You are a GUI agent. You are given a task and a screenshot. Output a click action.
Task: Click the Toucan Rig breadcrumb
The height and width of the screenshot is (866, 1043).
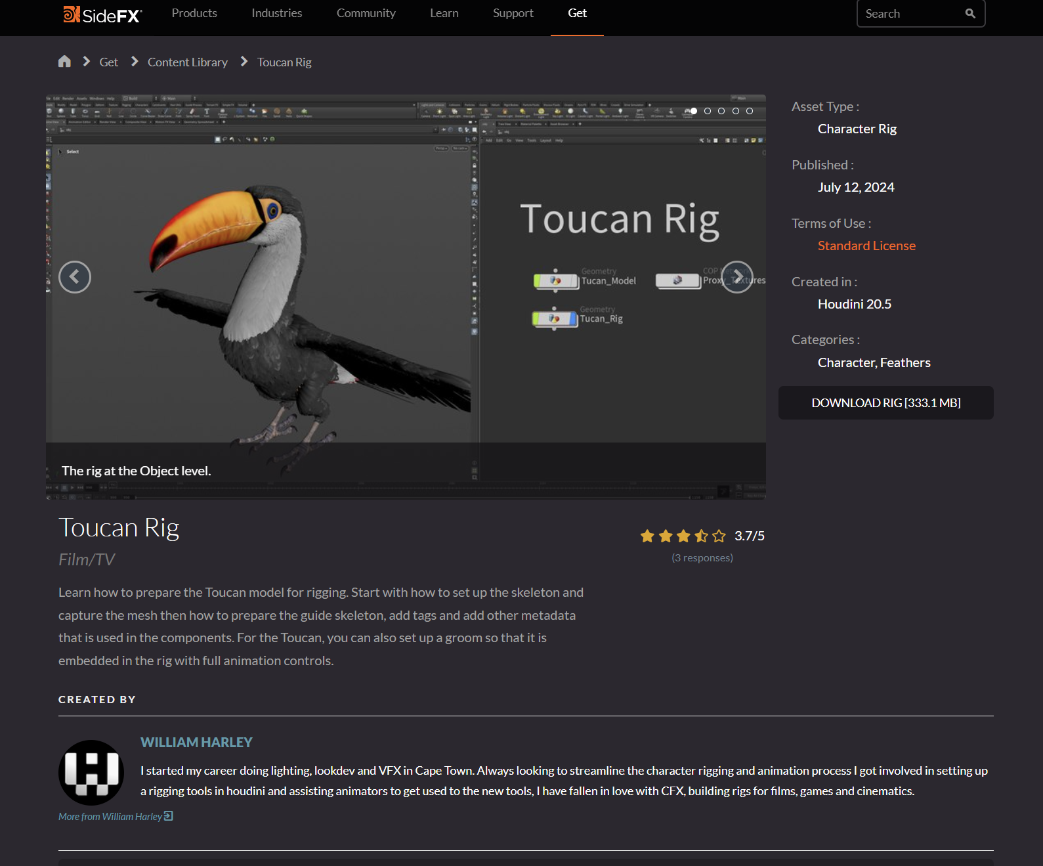click(x=284, y=62)
